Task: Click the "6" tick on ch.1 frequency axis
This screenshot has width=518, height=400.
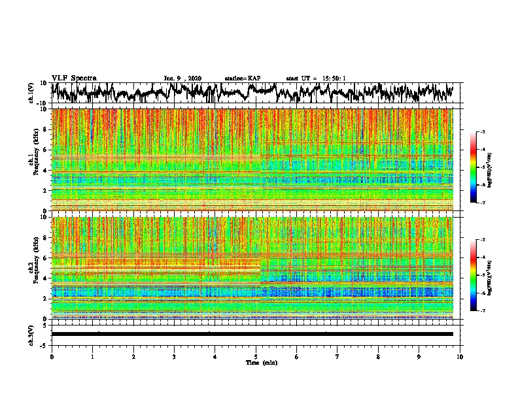Action: (x=46, y=150)
